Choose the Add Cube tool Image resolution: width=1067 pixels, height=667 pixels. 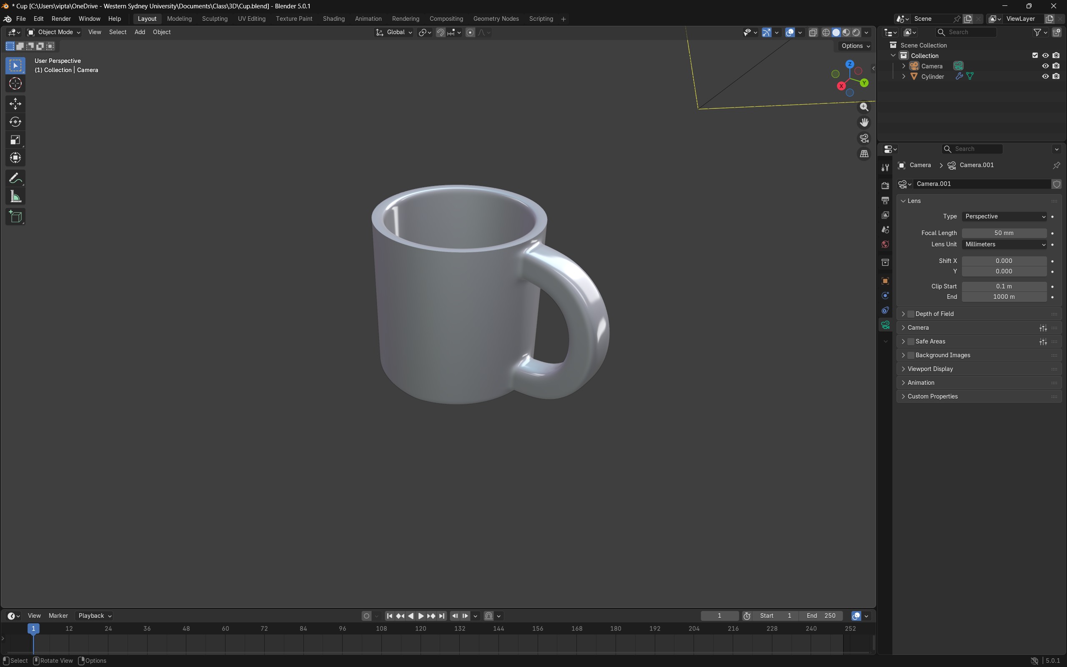(15, 217)
